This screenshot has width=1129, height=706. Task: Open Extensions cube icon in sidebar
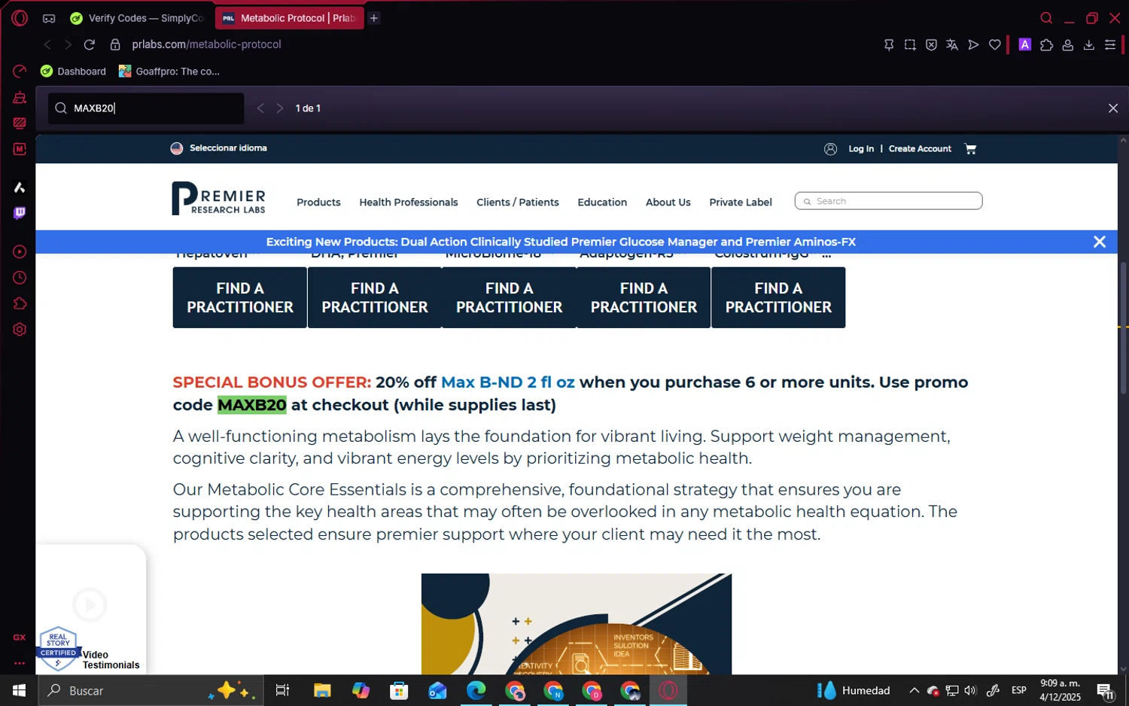[x=20, y=303]
